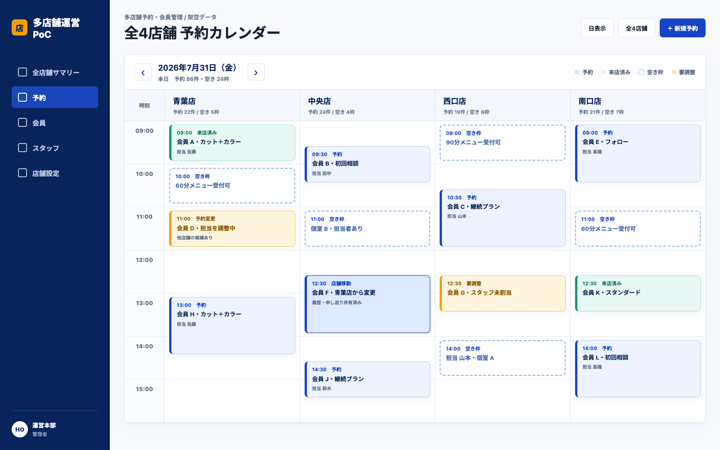Open 会員 E フォロー appointment
The height and width of the screenshot is (450, 720).
click(638, 153)
